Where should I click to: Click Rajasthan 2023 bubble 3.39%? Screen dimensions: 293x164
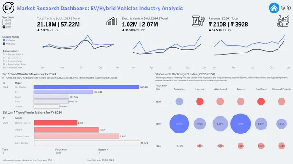click(x=179, y=124)
